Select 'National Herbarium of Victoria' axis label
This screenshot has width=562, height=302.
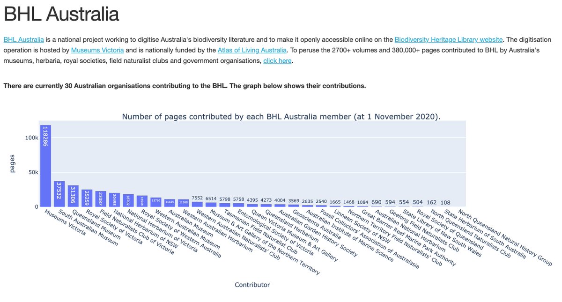pos(162,232)
